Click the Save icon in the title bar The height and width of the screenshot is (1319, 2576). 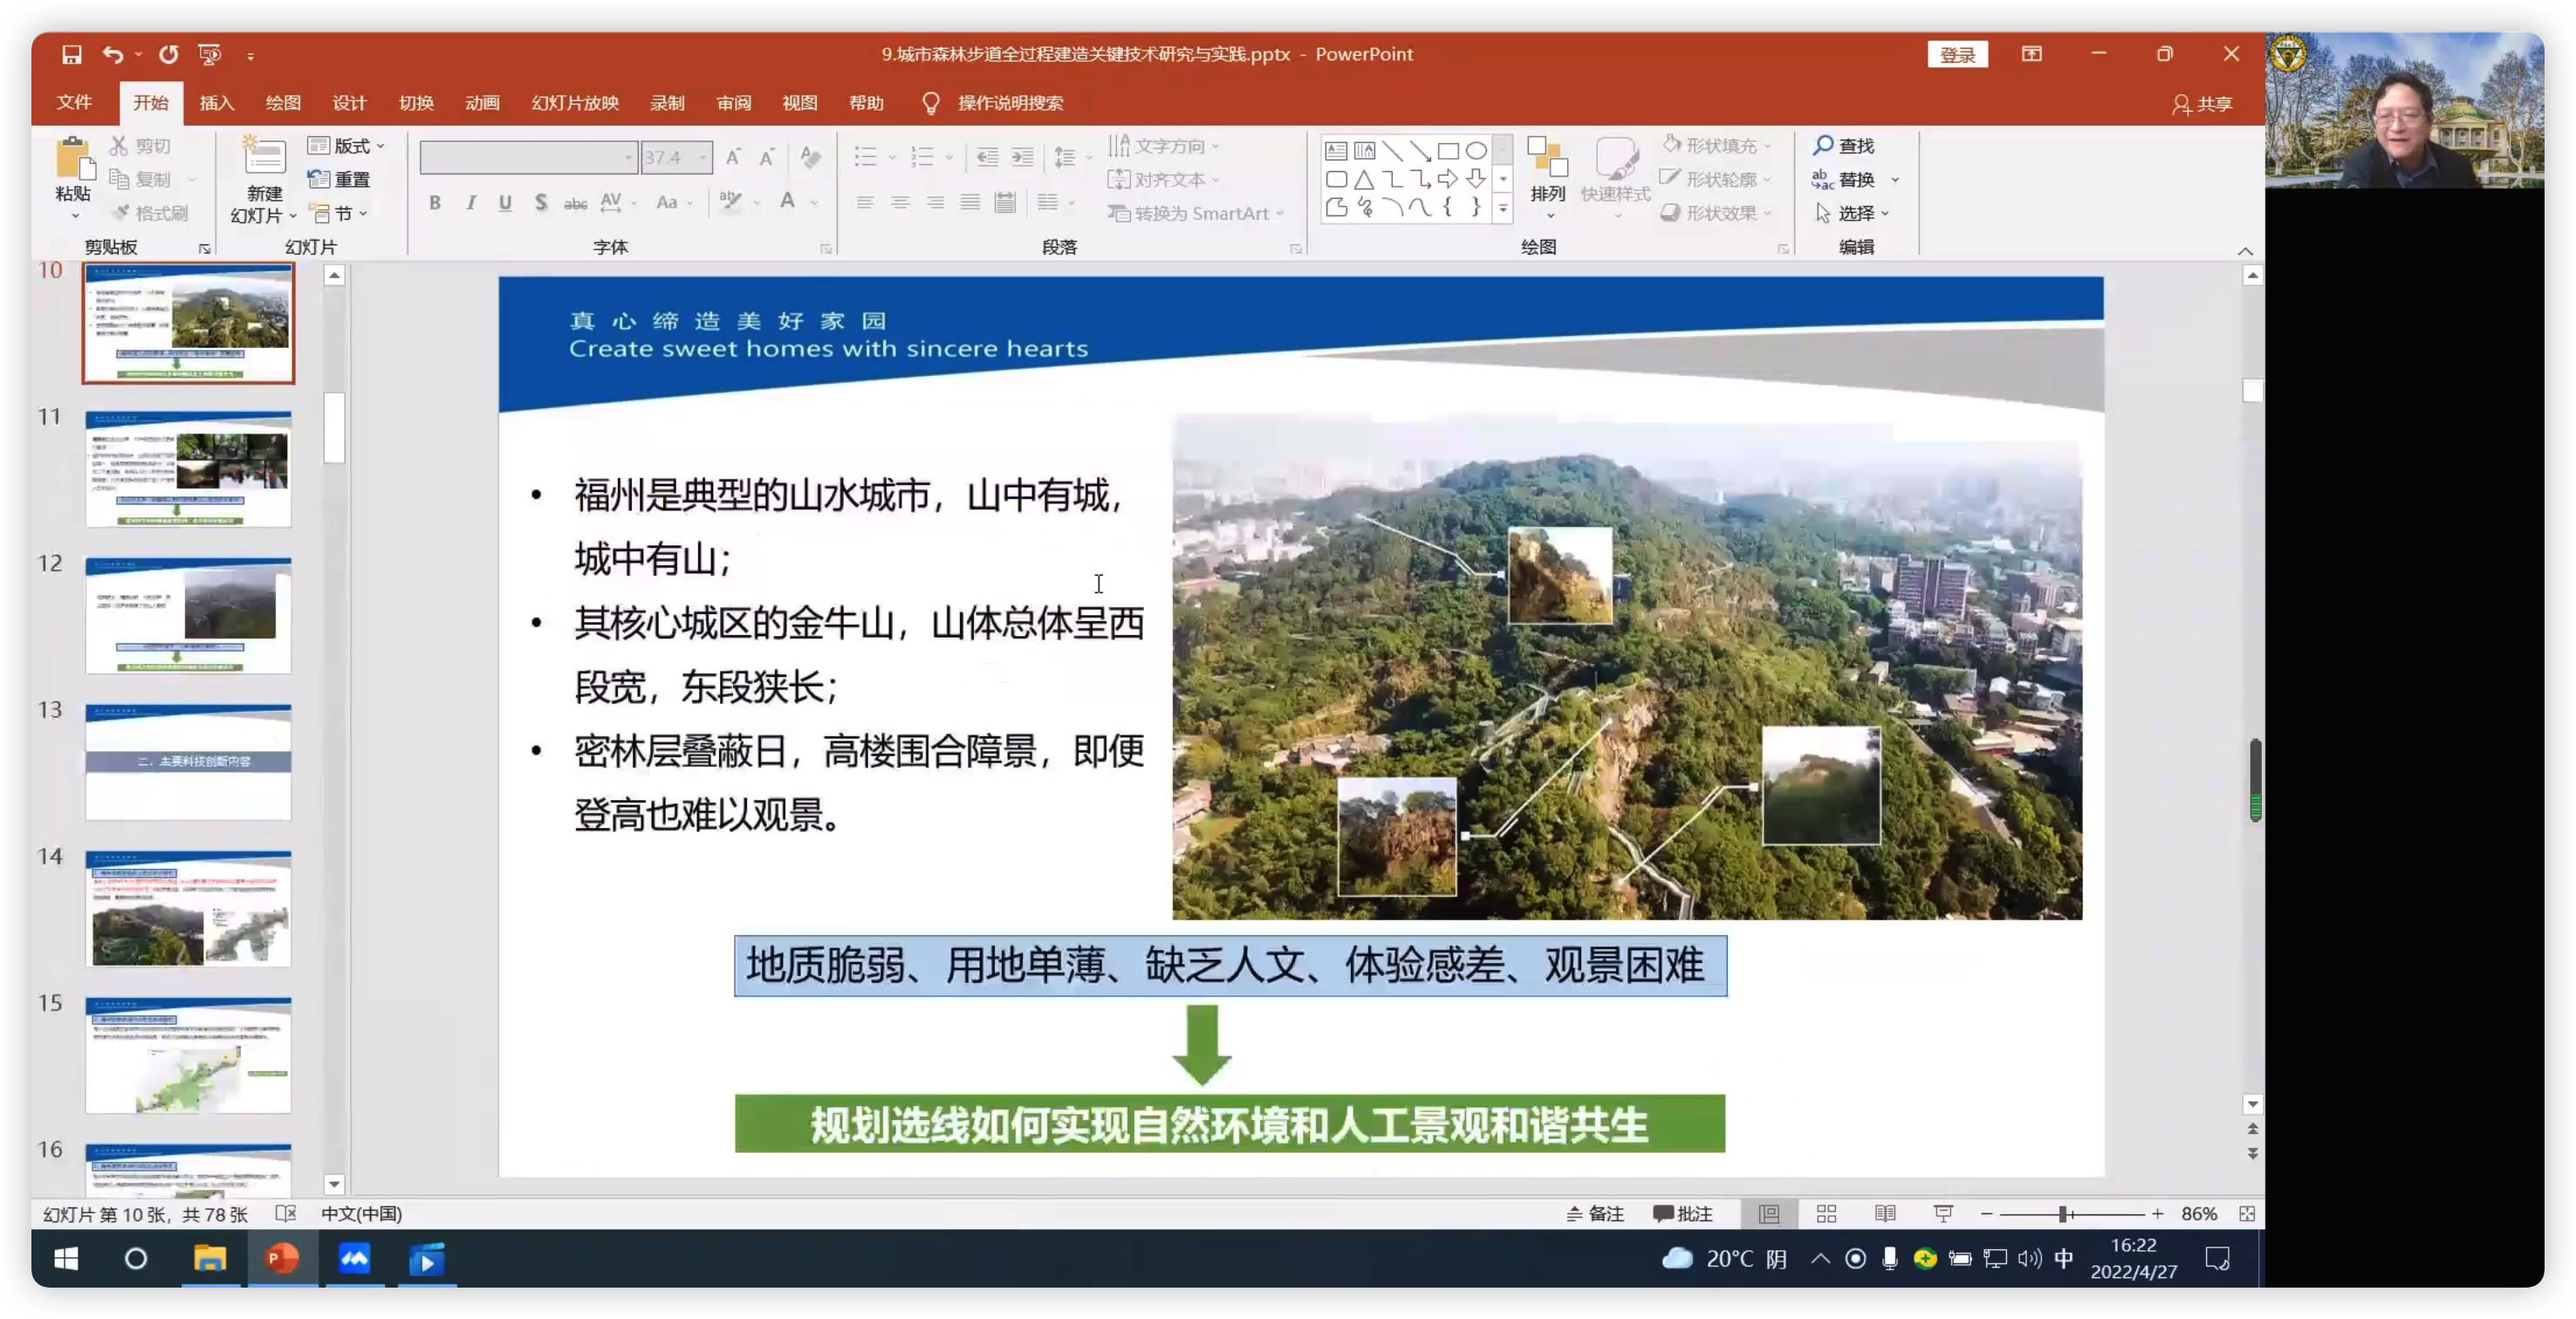tap(71, 54)
